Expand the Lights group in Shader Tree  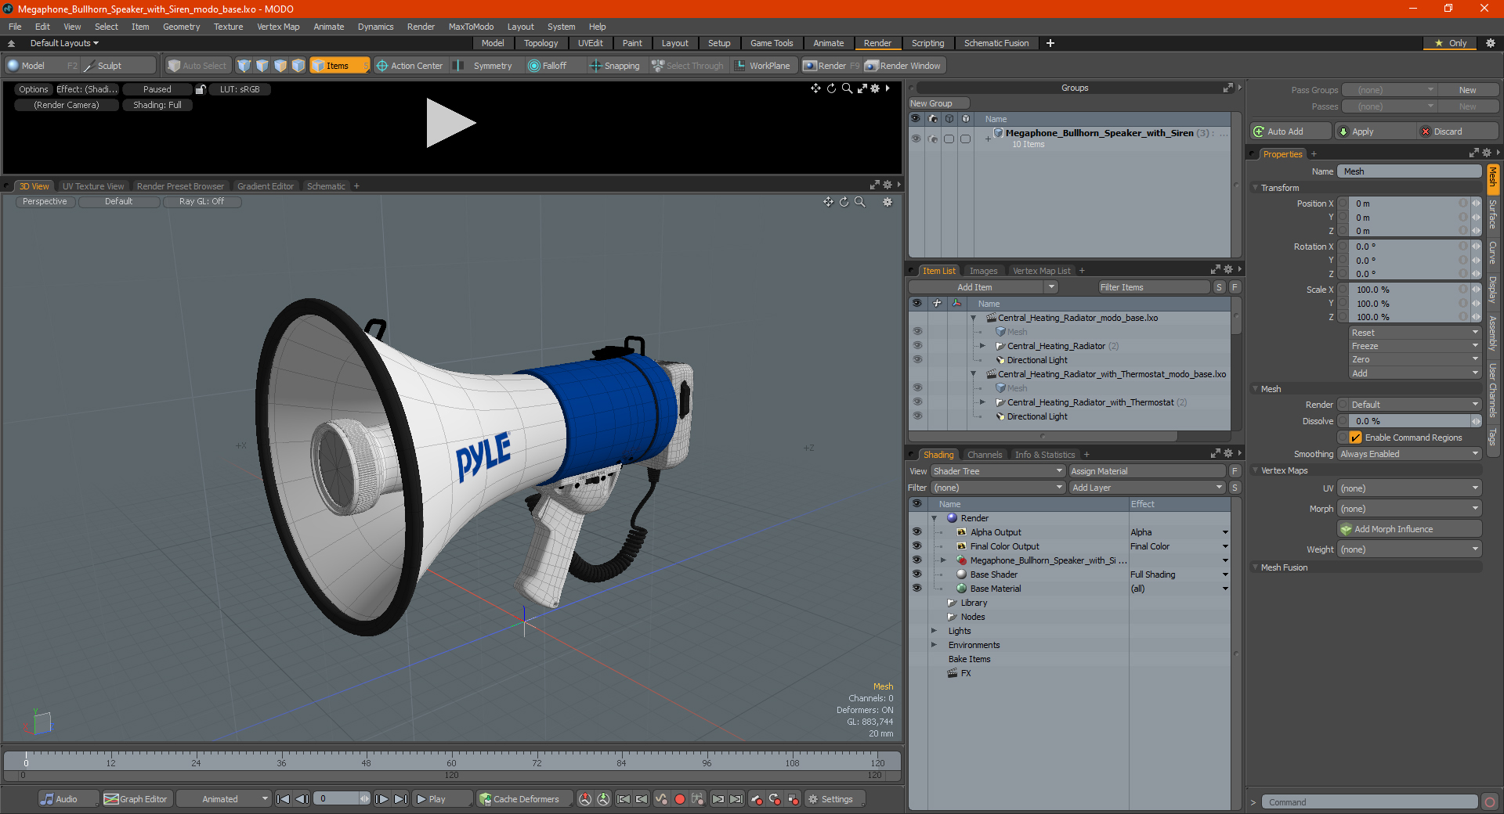(934, 631)
